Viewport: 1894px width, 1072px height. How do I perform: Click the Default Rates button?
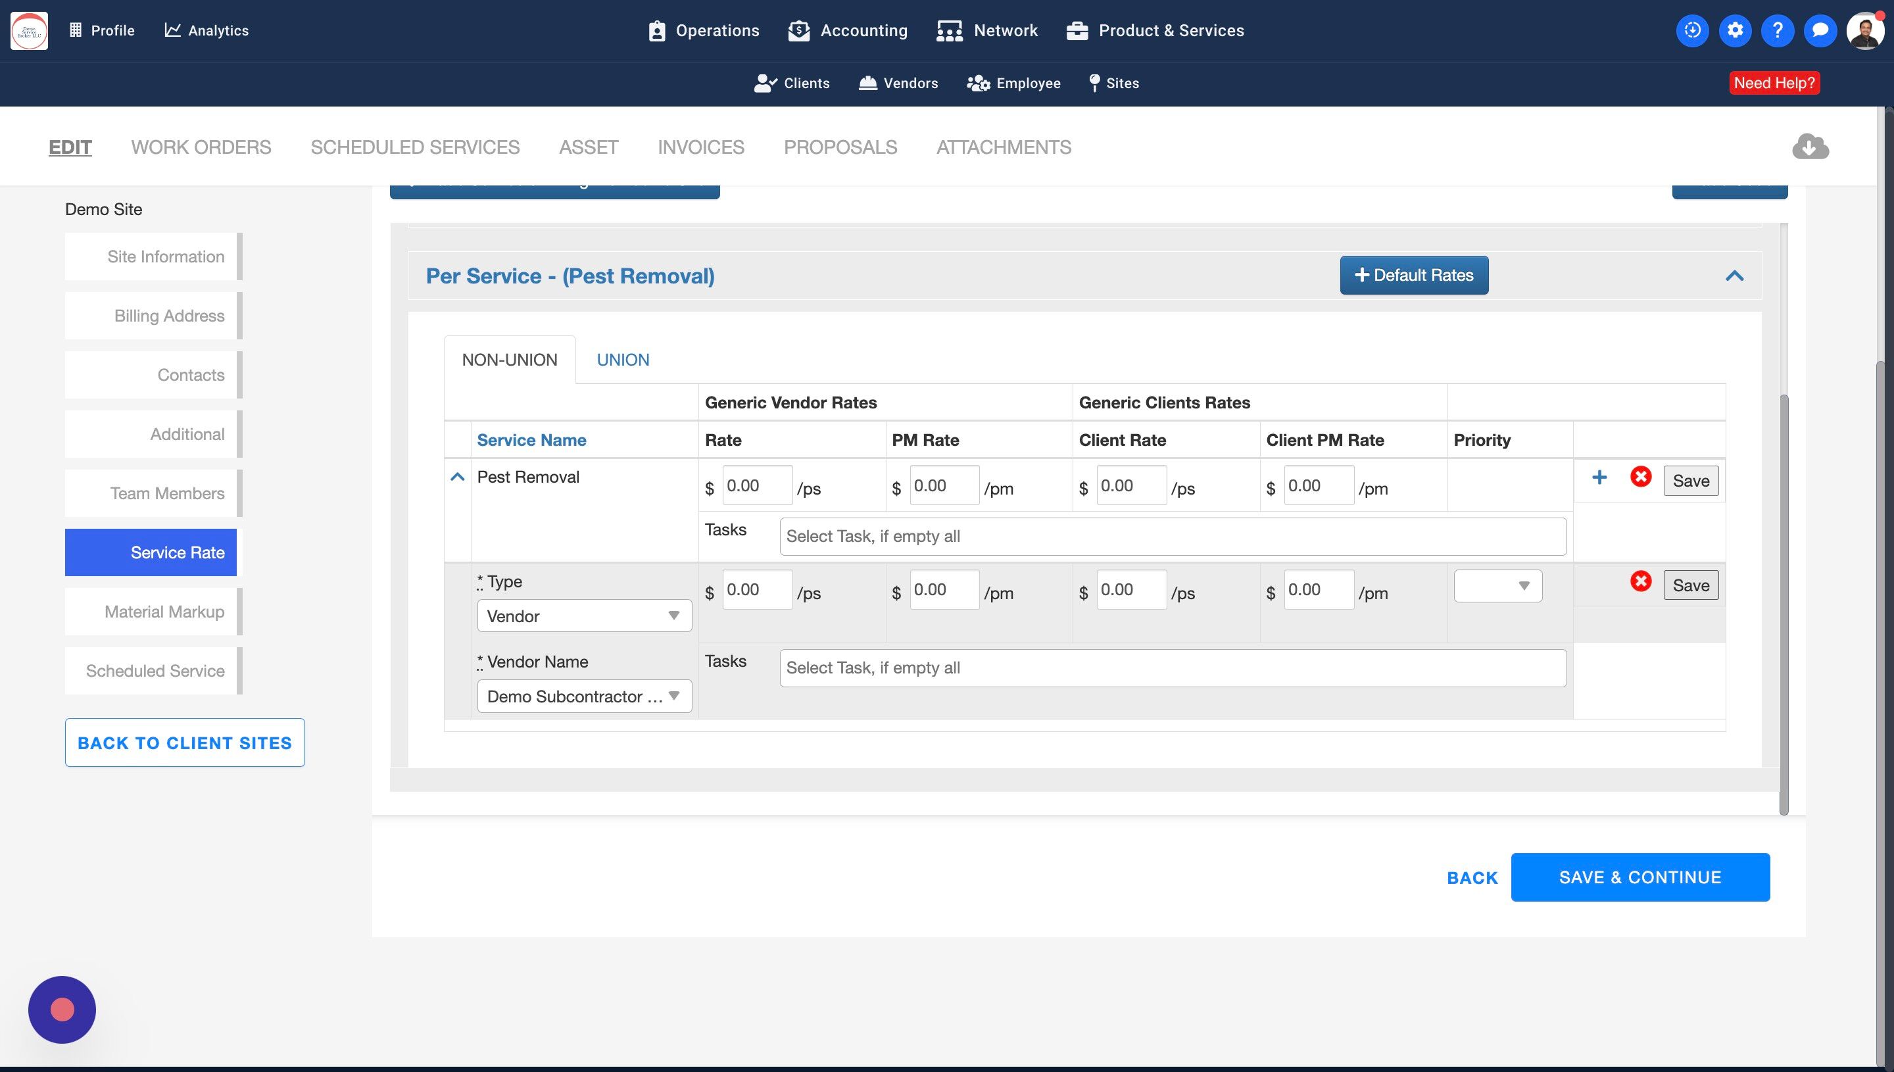tap(1413, 276)
